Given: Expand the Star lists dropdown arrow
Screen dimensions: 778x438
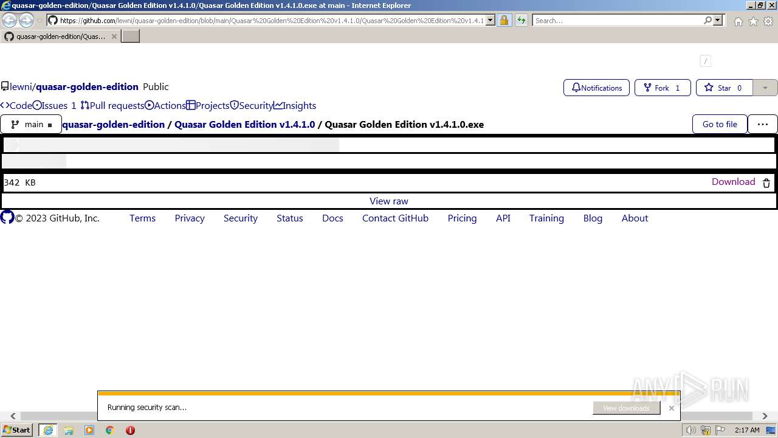Looking at the screenshot, I should (765, 88).
